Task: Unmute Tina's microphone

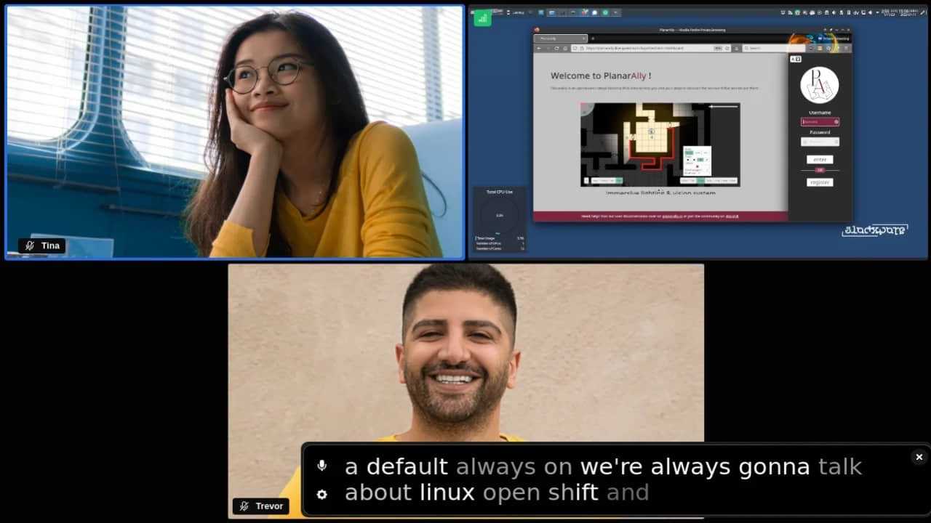Action: point(29,246)
